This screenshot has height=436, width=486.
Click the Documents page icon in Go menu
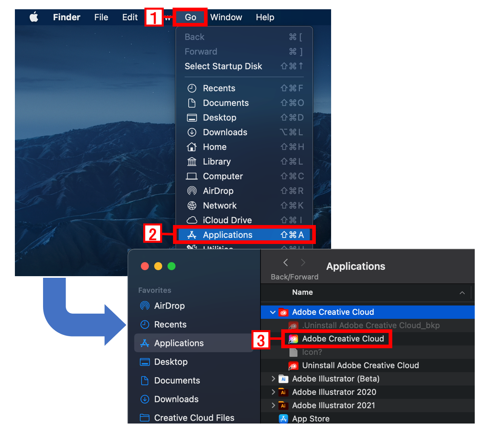192,103
